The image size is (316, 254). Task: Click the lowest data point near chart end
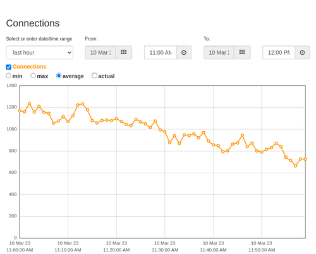(x=296, y=166)
